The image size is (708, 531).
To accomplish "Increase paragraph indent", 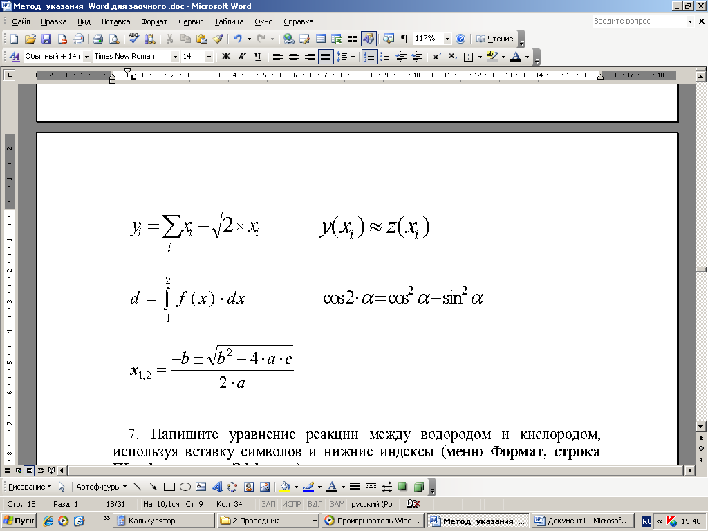I will (x=417, y=57).
